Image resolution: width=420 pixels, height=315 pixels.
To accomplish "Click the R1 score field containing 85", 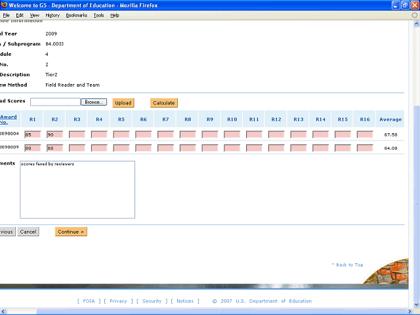I will point(32,135).
